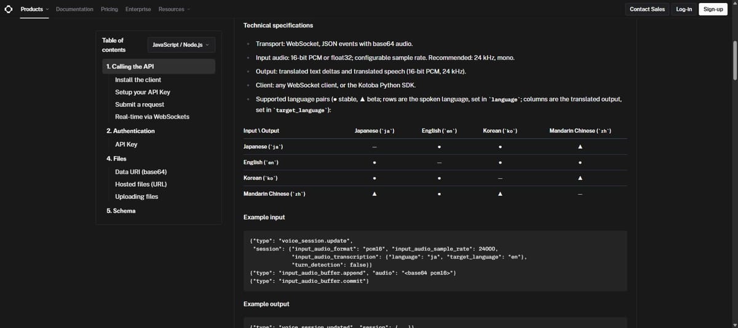Image resolution: width=738 pixels, height=328 pixels.
Task: Click 'Input \ Output' table header
Action: pos(261,131)
